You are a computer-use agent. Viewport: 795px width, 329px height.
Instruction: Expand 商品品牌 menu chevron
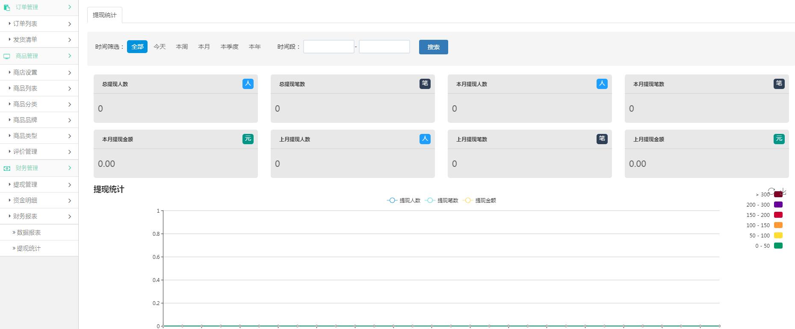70,120
